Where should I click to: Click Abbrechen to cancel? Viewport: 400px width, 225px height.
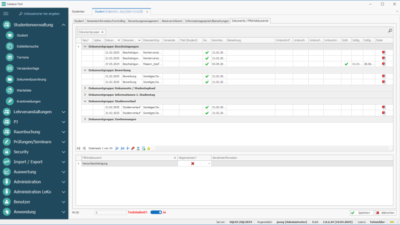(x=385, y=212)
